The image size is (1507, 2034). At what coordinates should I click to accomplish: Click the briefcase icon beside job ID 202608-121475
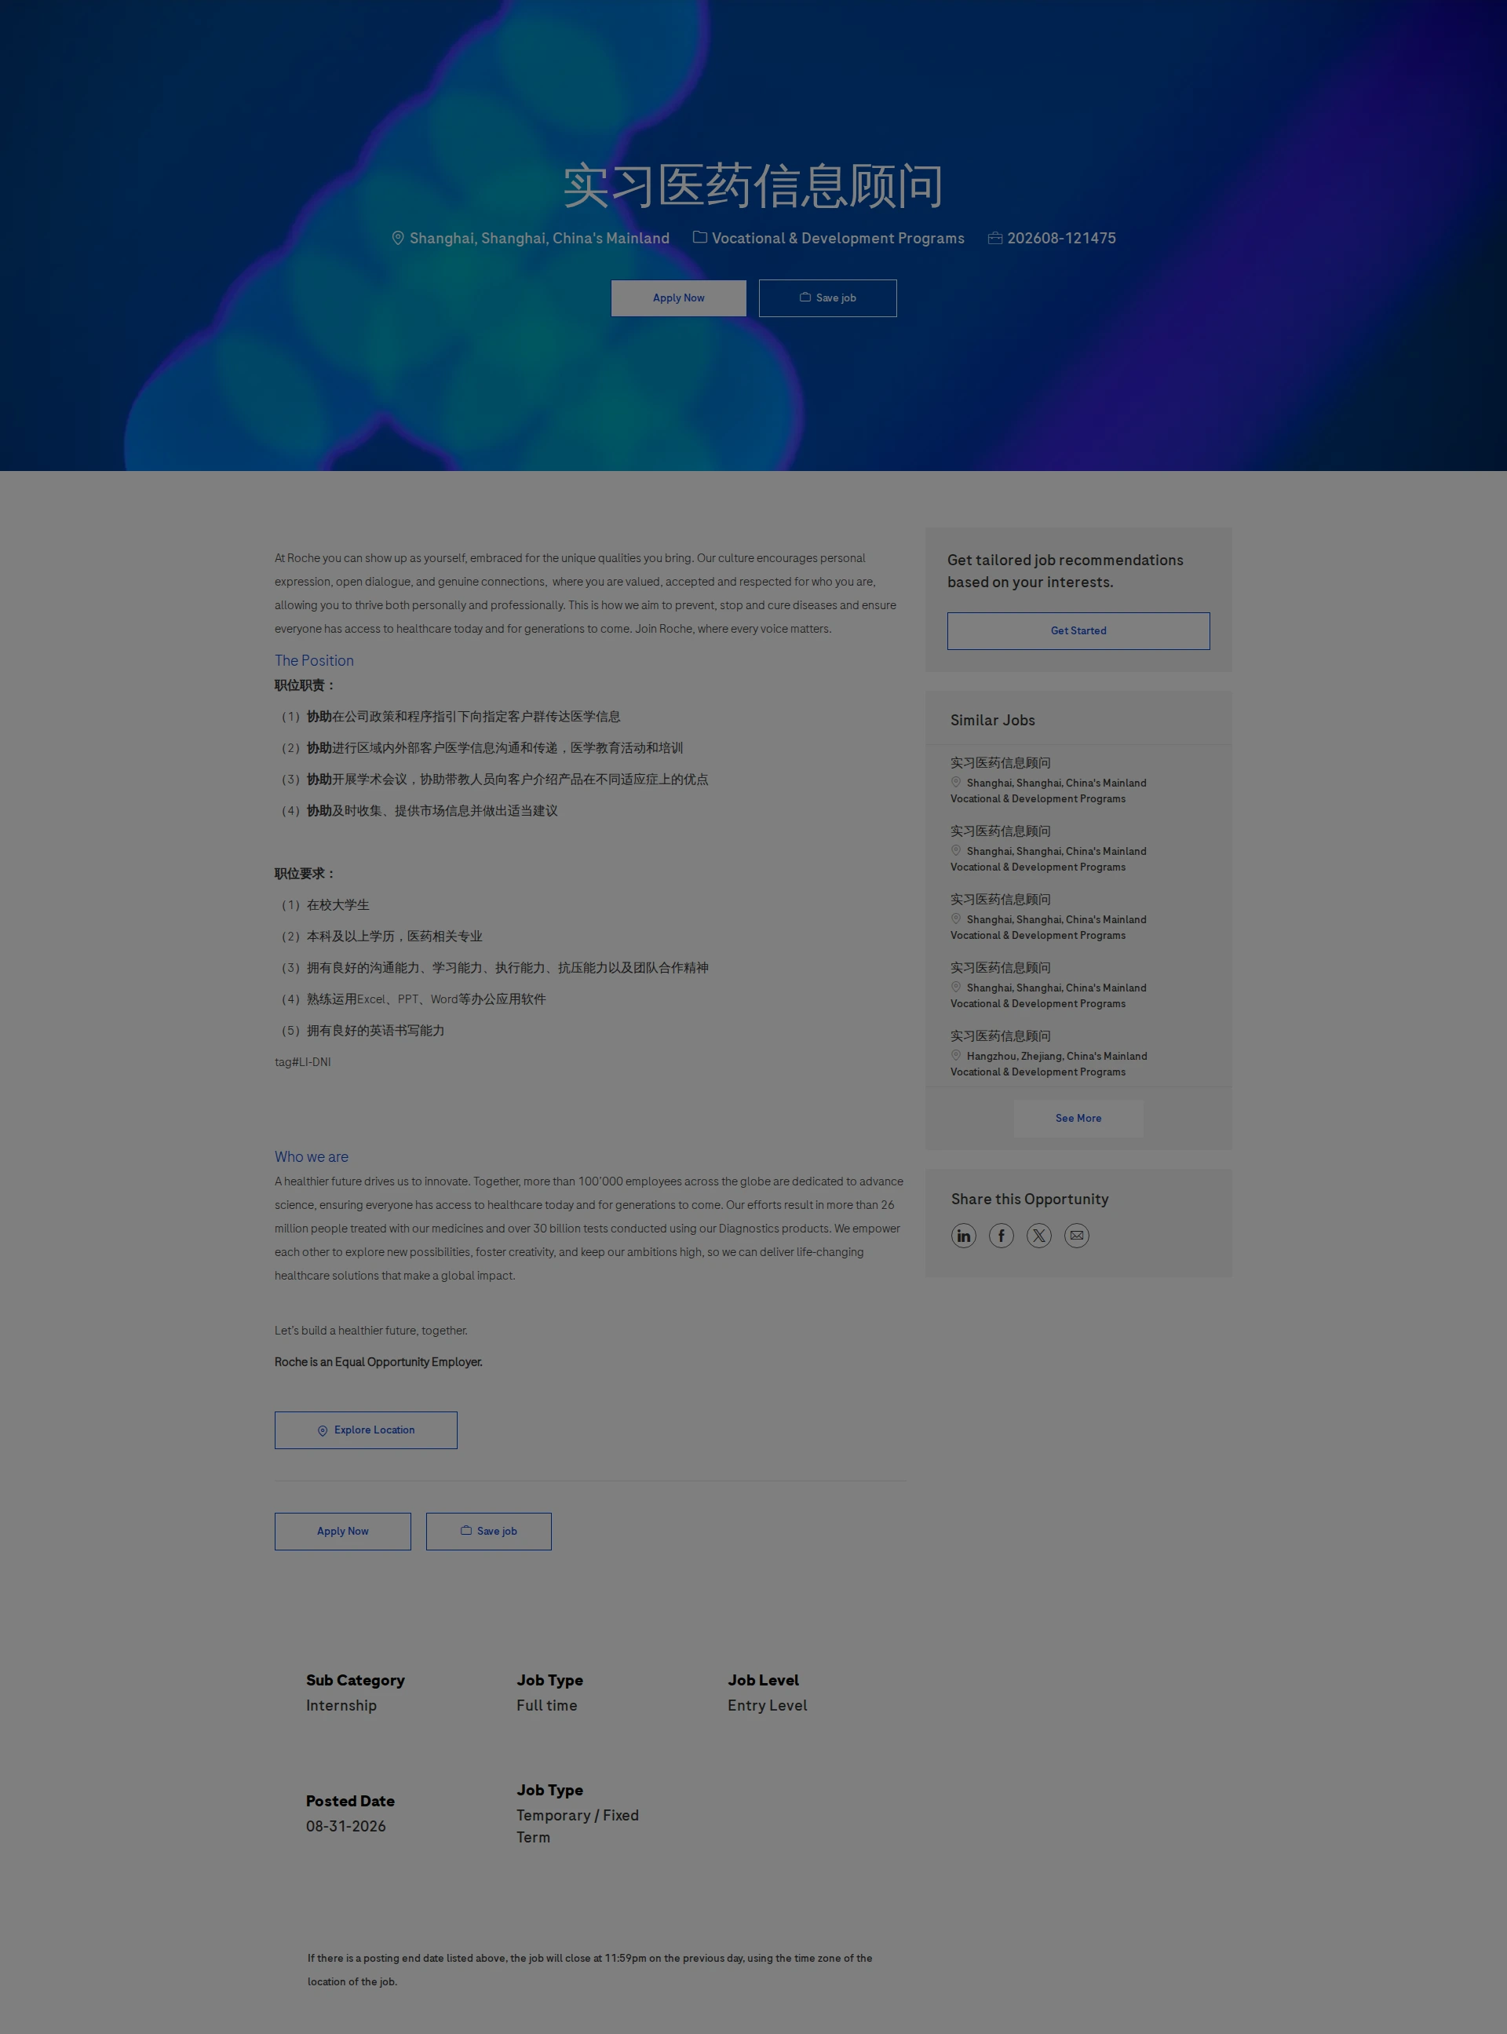(995, 238)
